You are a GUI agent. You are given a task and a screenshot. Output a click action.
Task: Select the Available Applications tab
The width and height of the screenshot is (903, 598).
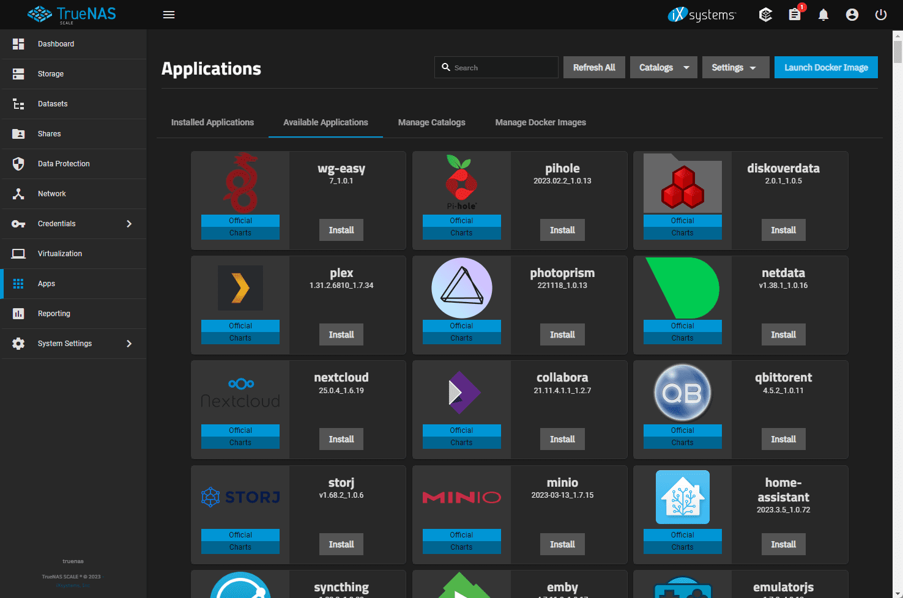click(x=325, y=122)
